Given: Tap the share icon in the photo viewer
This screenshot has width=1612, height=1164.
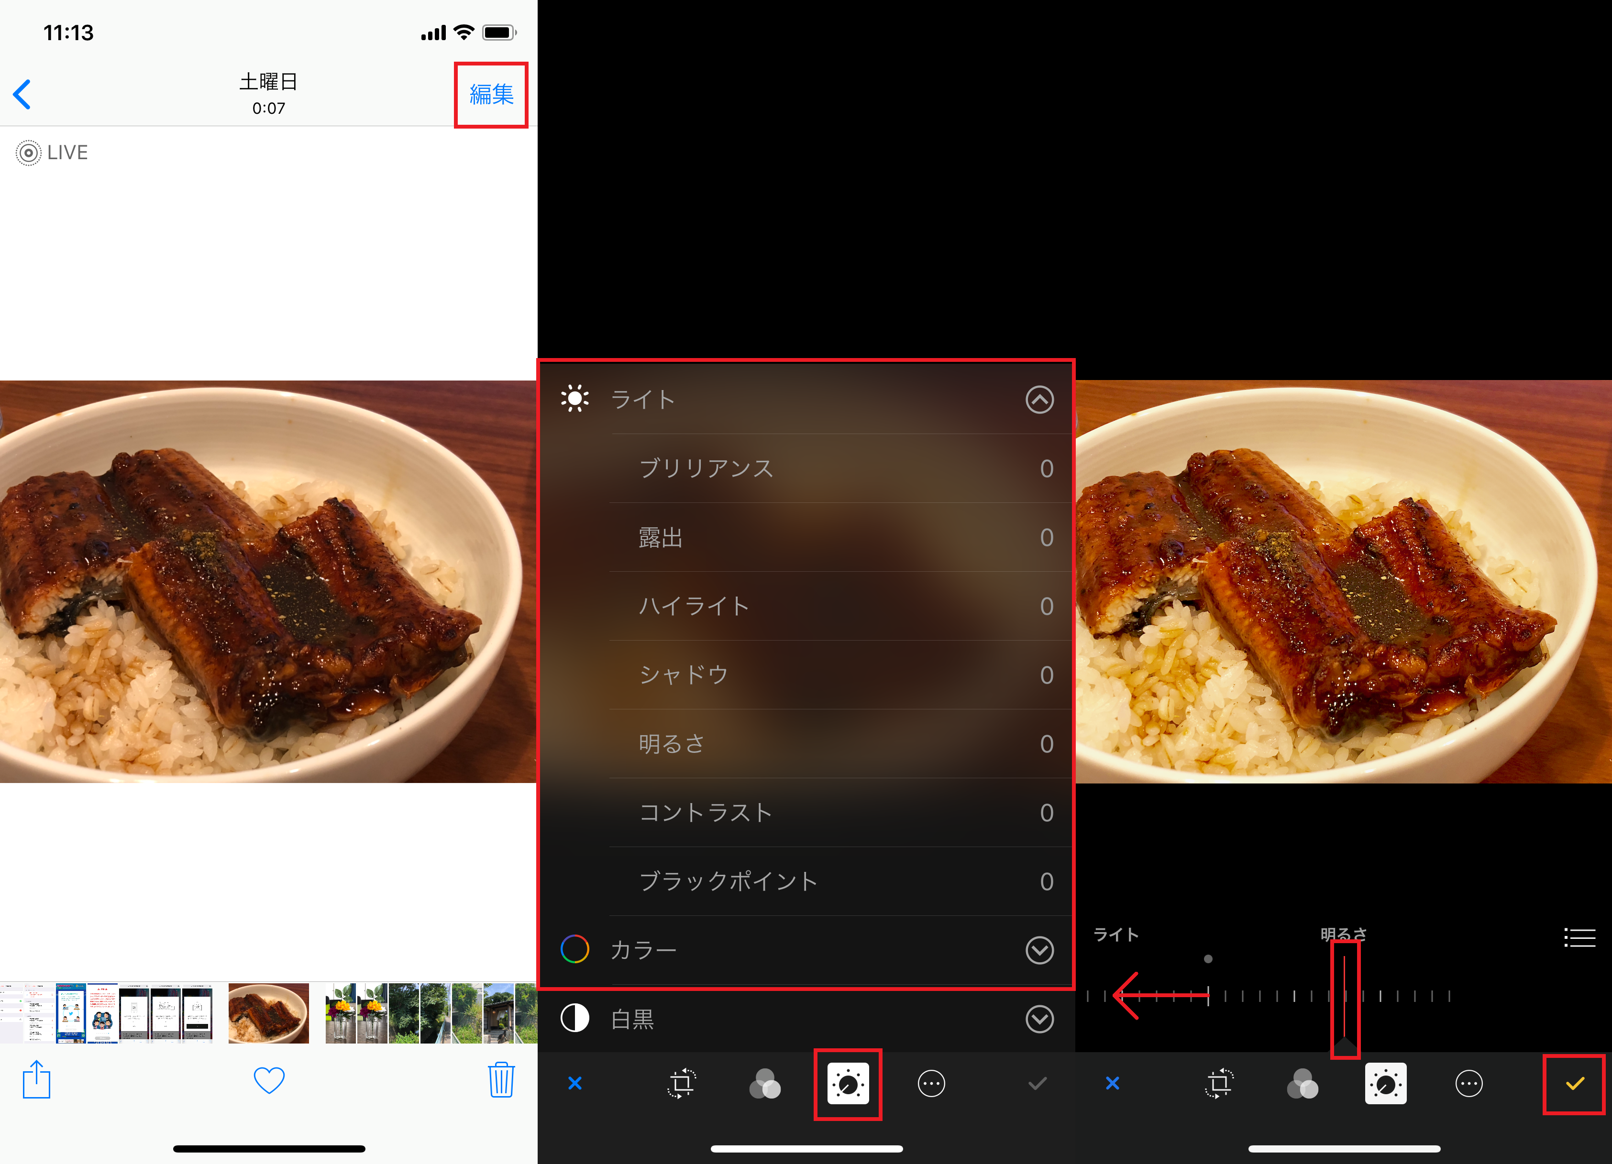Looking at the screenshot, I should point(36,1080).
